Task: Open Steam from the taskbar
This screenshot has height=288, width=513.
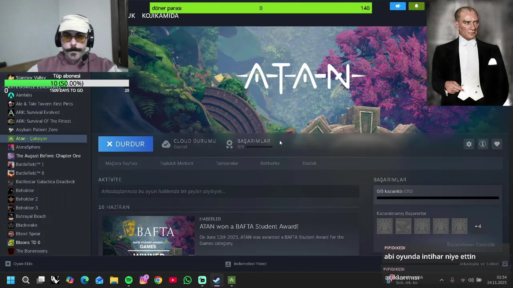Action: [216, 280]
